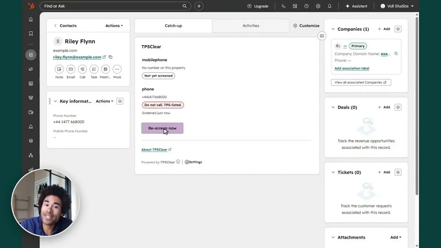
Task: Open the Automation workflows sidebar icon
Action: click(31, 155)
